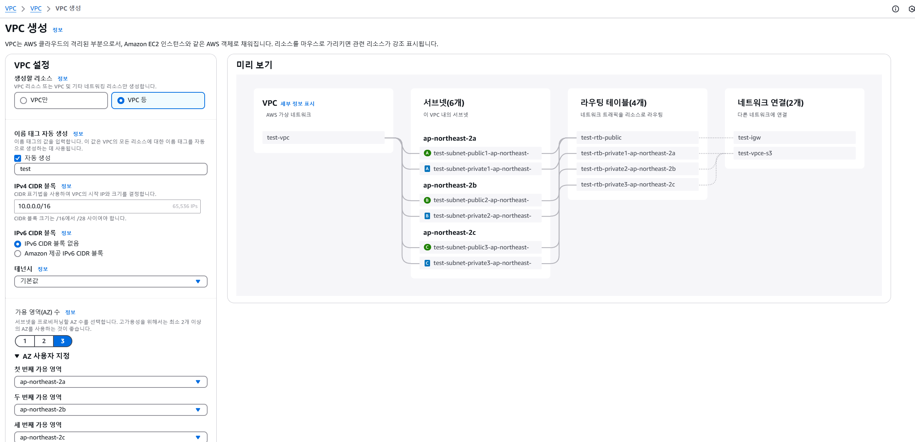
Task: Uncheck the '자동 생성' checkbox
Action: (x=18, y=158)
